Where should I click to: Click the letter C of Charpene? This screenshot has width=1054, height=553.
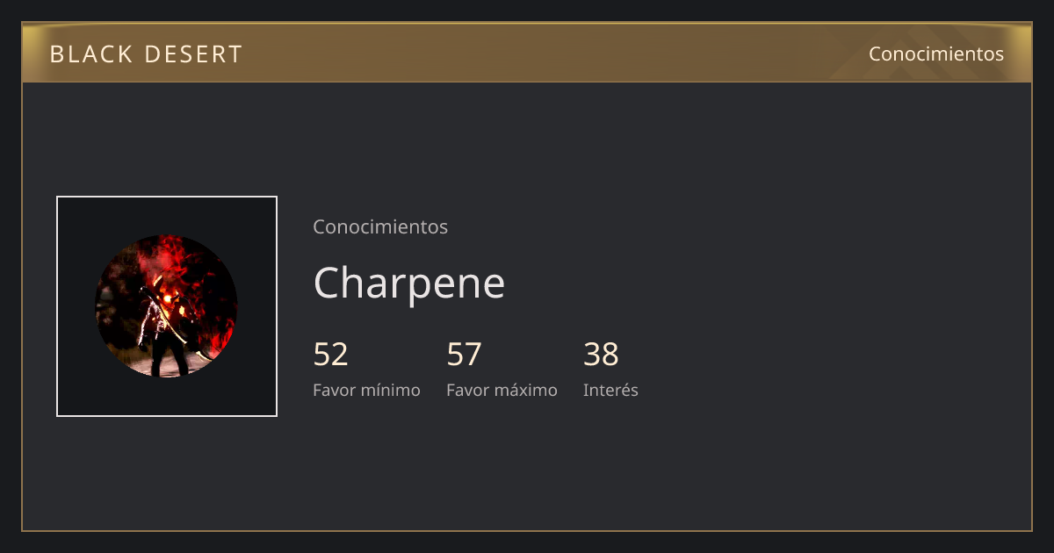329,284
